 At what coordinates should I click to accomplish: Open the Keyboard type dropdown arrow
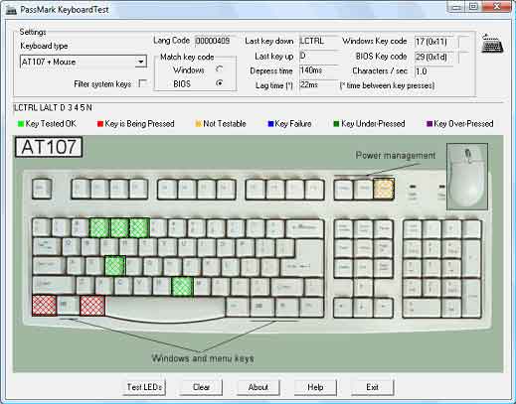click(141, 62)
